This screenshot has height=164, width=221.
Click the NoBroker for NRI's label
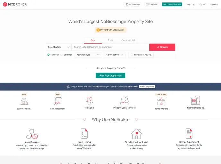click(196, 108)
